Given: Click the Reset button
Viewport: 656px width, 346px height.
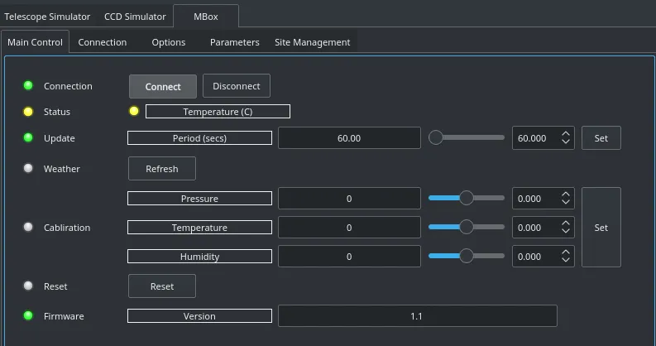Looking at the screenshot, I should 162,286.
